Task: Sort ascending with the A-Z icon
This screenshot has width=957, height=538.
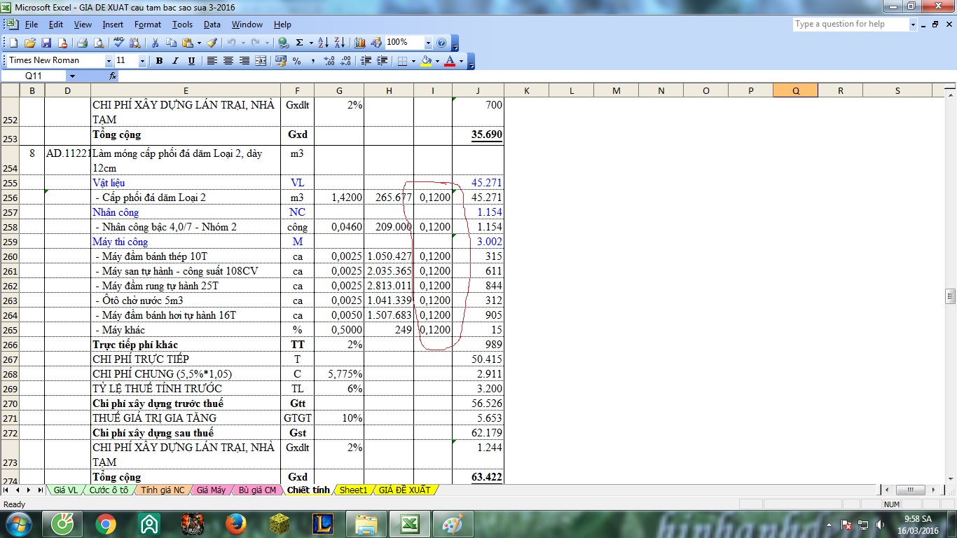Action: [x=323, y=43]
